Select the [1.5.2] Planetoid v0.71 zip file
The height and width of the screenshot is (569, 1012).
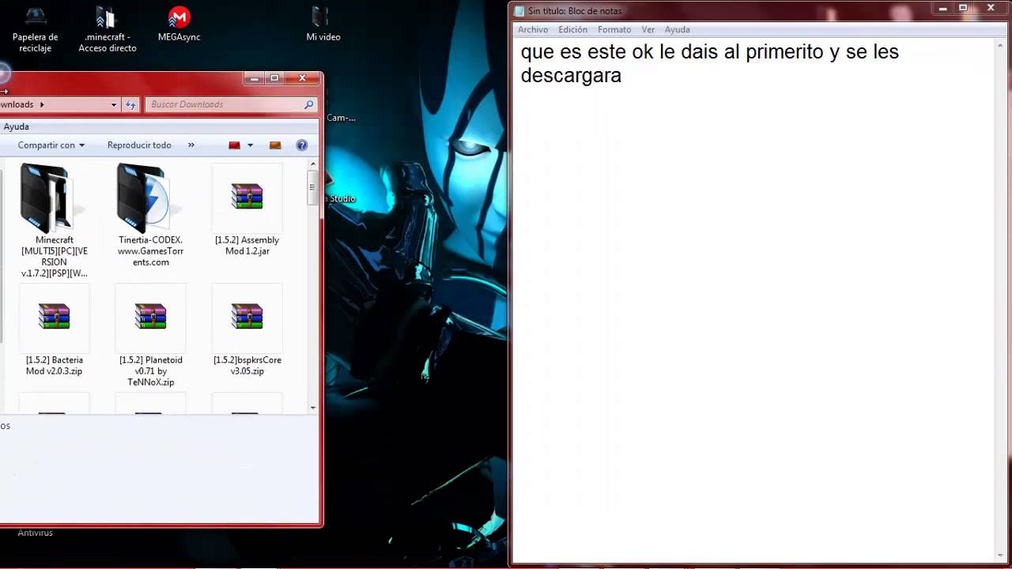click(x=150, y=336)
